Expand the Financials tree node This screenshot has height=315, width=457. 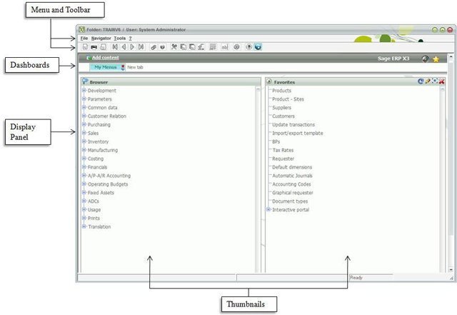(84, 167)
